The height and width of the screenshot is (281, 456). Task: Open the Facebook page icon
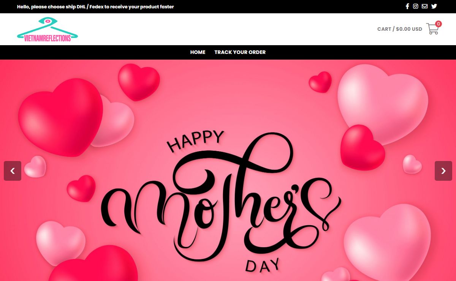pyautogui.click(x=407, y=6)
